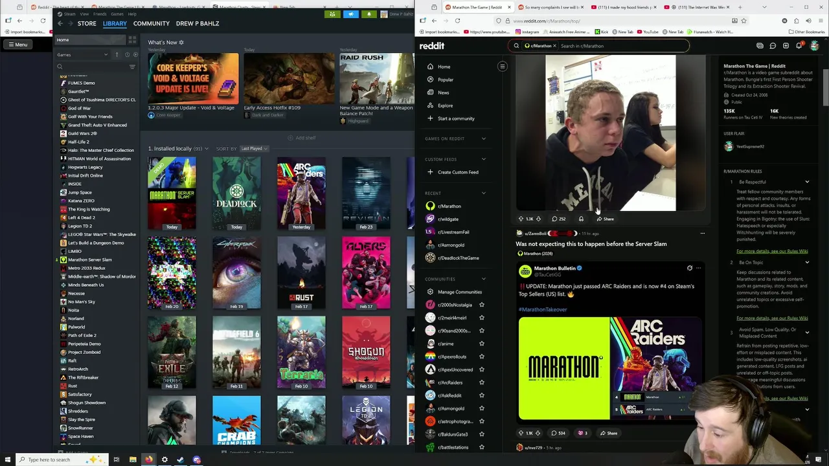Open Steam Friends menu

pyautogui.click(x=100, y=14)
